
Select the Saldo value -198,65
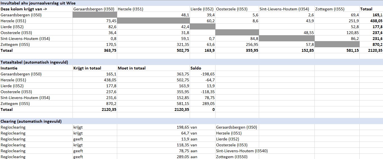click(x=202, y=74)
